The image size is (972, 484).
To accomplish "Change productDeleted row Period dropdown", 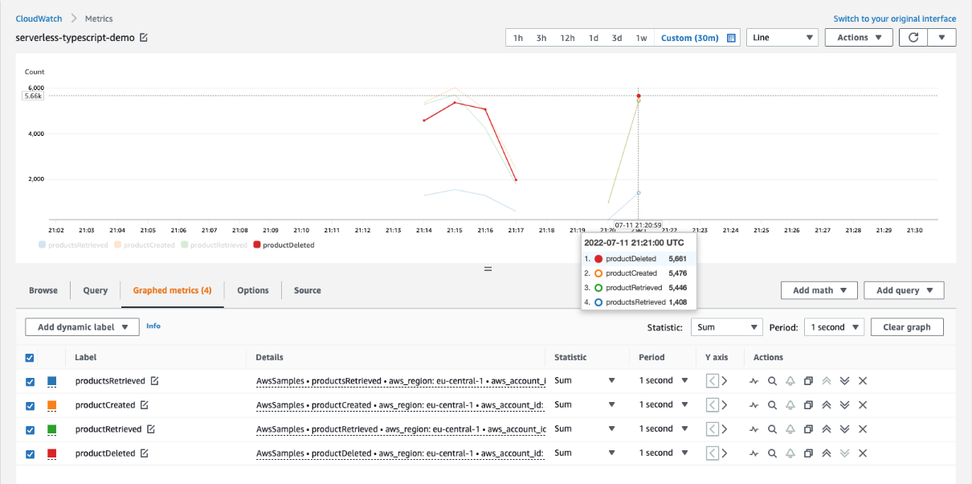I will [x=664, y=453].
